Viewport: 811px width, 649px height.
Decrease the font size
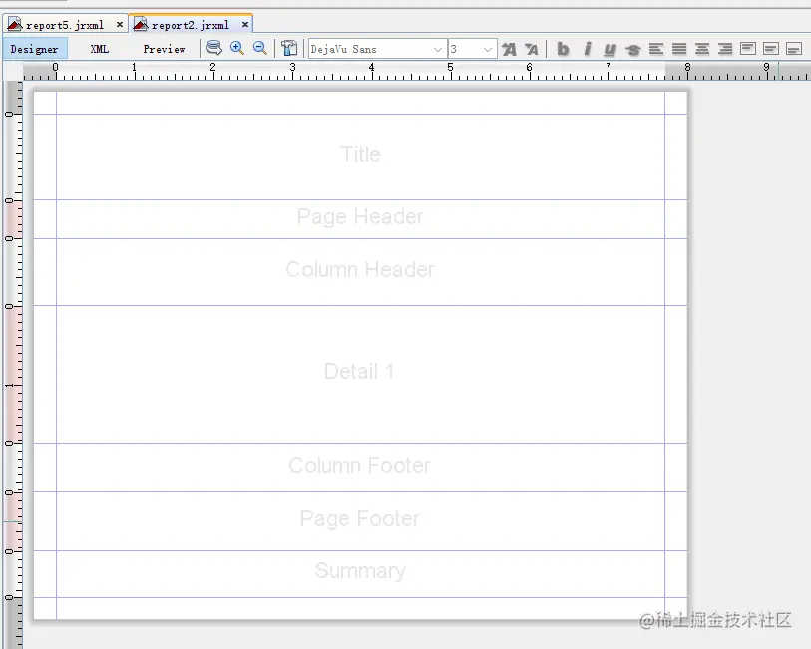click(531, 47)
